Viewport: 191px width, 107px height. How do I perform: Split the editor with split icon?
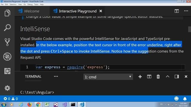coord(177,11)
